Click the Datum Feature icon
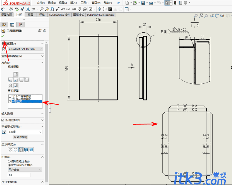The height and width of the screenshot is (185, 232). [x=79, y=9]
